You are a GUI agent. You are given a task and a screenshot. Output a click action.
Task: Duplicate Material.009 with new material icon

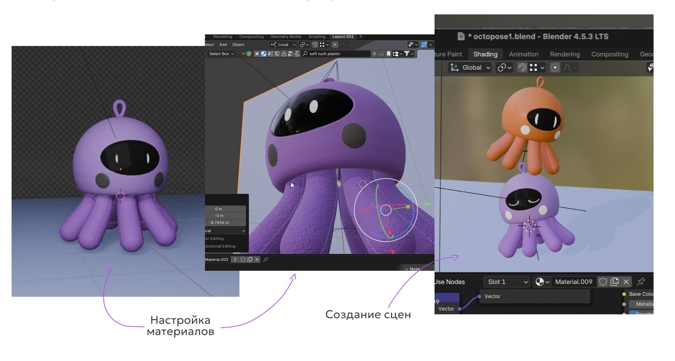click(615, 282)
